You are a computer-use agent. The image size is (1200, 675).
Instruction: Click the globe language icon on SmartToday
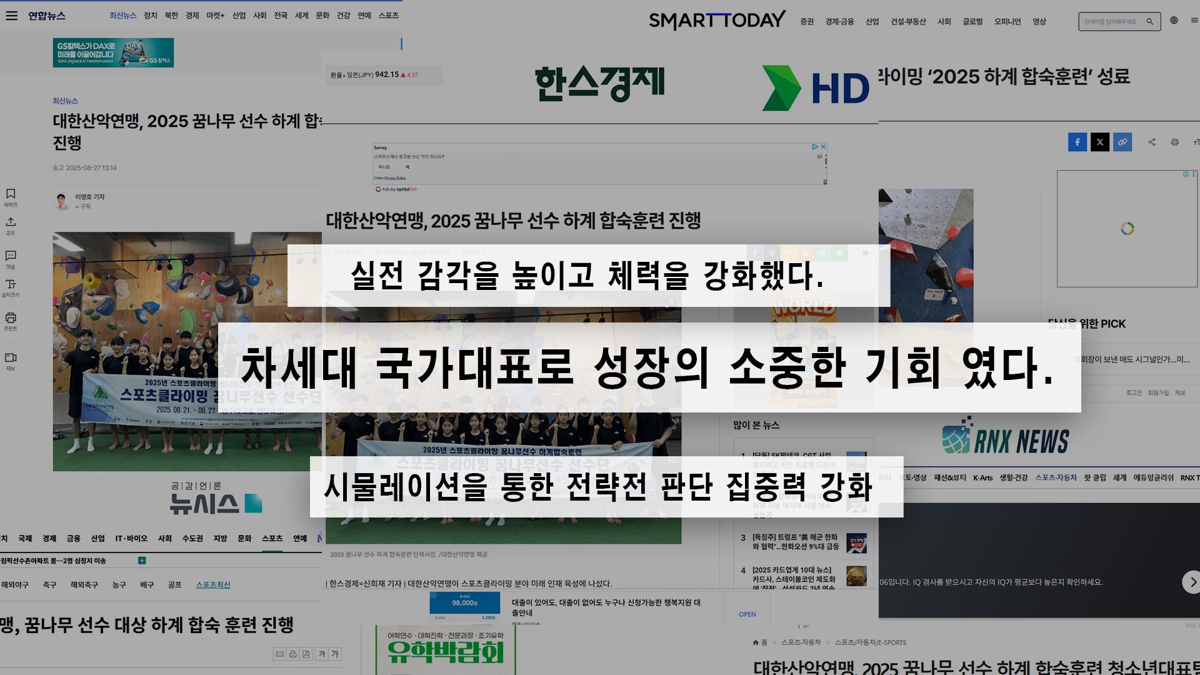[x=1174, y=21]
